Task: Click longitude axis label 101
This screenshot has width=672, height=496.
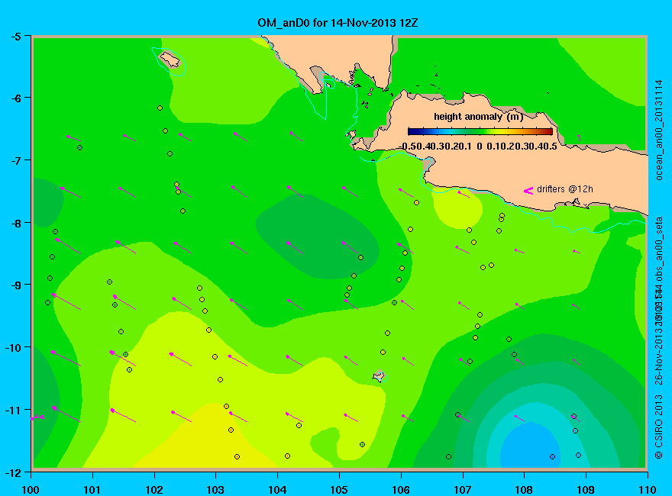Action: tap(92, 490)
